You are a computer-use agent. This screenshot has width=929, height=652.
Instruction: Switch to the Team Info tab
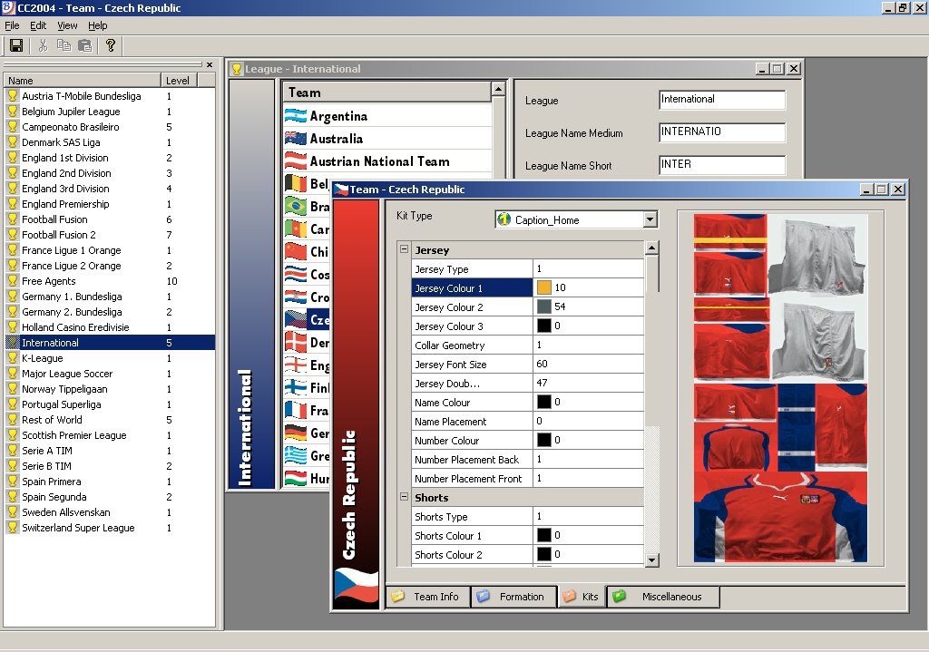(x=426, y=597)
